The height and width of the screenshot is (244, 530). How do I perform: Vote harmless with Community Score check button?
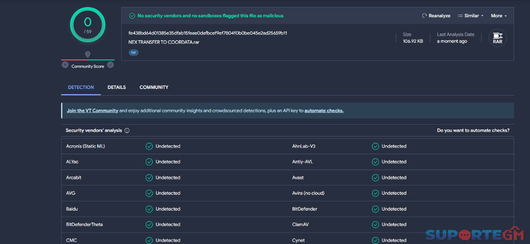point(110,65)
